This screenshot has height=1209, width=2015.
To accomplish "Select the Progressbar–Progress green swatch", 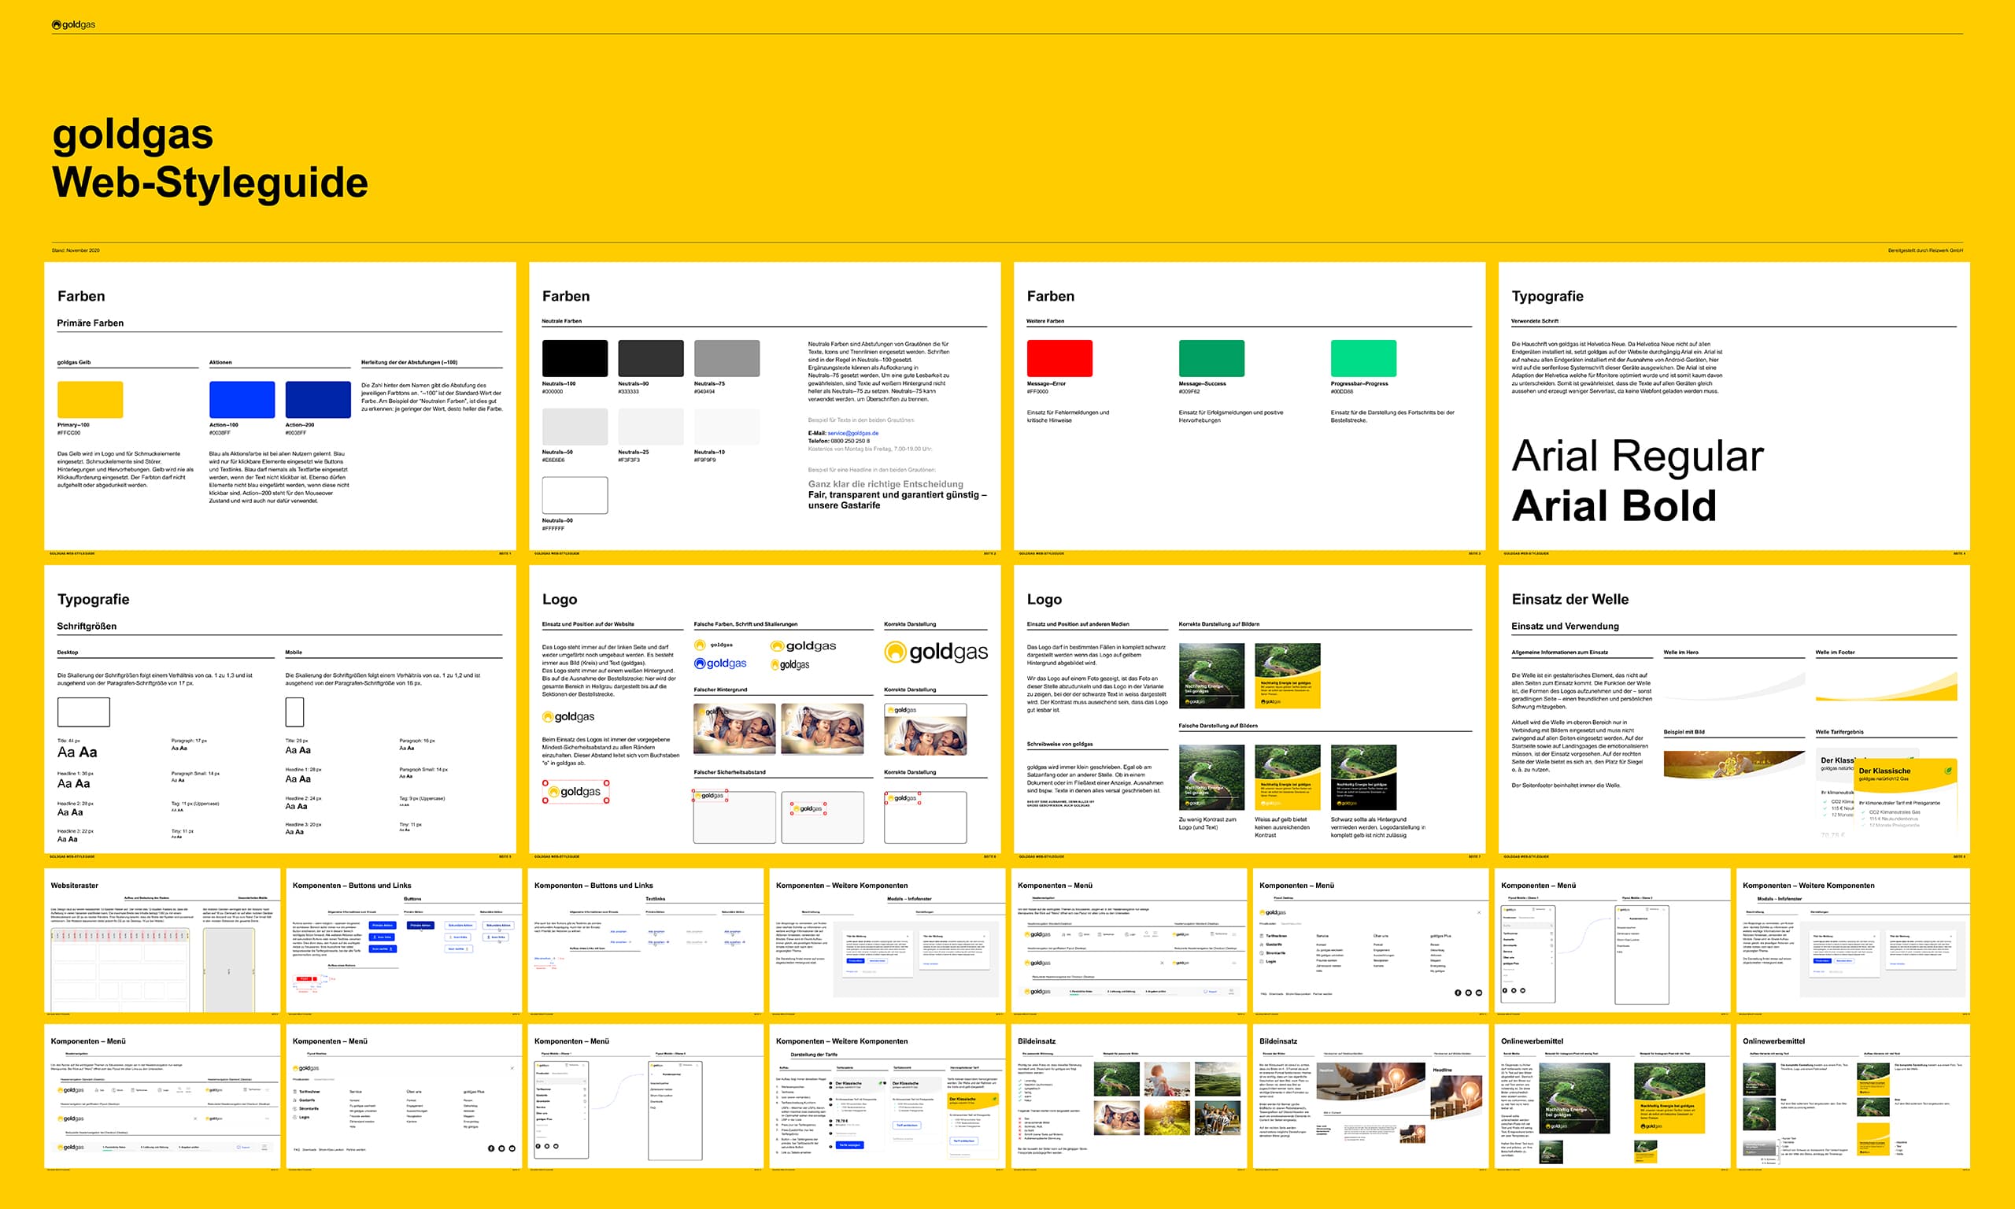I will point(1363,358).
